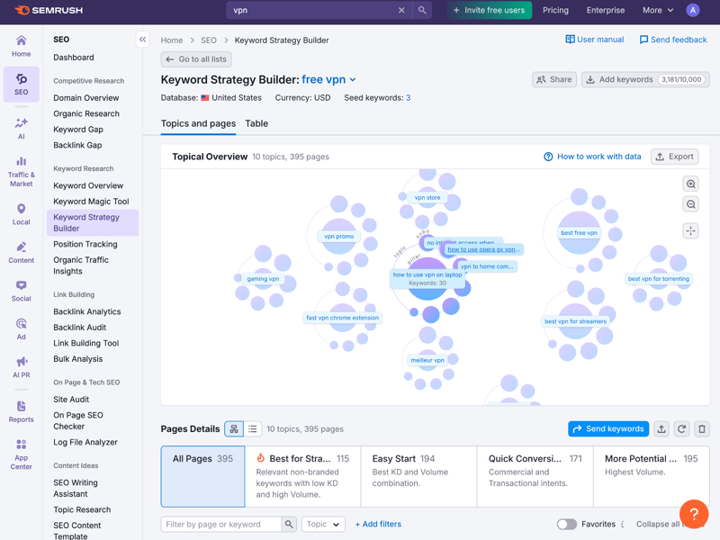
Task: Open How to work with data link
Action: pos(592,157)
